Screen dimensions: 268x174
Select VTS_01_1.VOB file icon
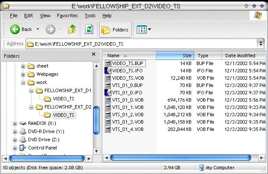coord(108,107)
